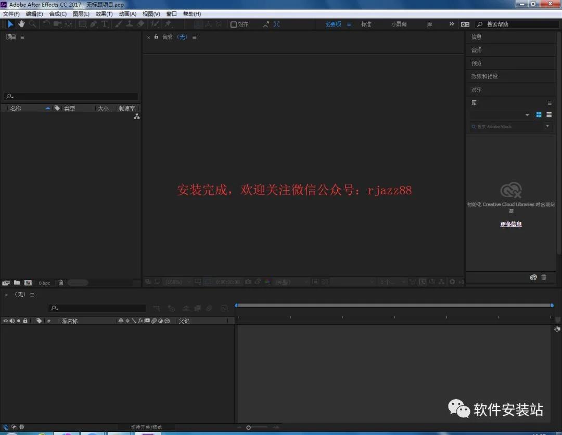Select the Brush tool

118,24
